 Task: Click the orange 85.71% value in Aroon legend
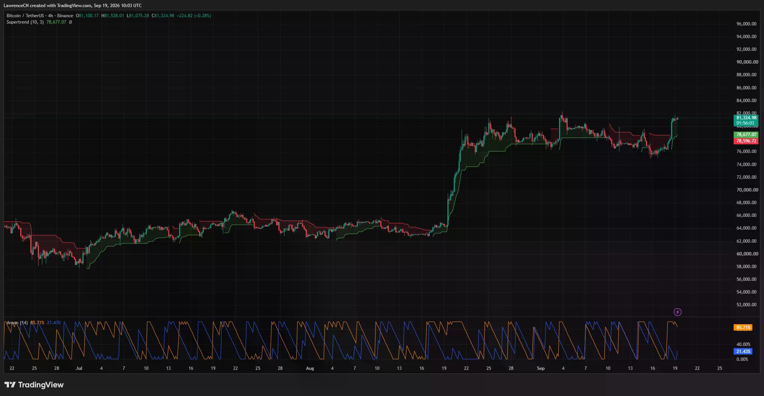tap(37, 323)
